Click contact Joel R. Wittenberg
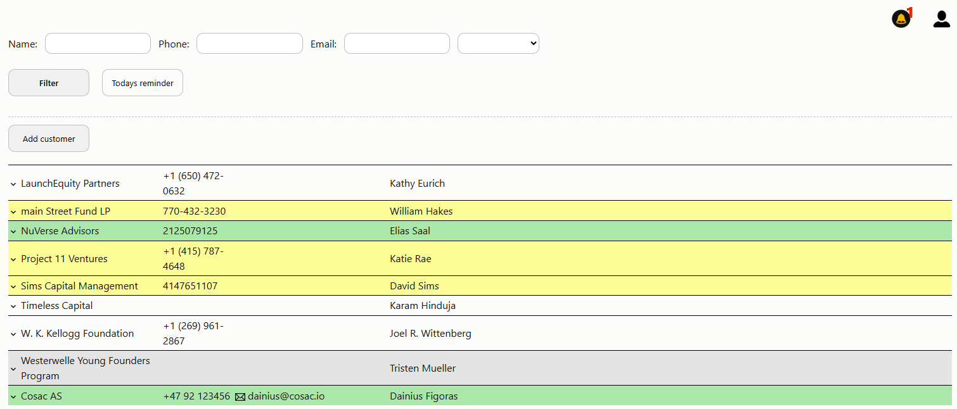 point(430,334)
